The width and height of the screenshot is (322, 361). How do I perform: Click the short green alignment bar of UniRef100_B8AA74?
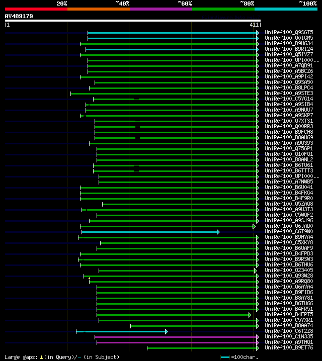tap(194, 326)
